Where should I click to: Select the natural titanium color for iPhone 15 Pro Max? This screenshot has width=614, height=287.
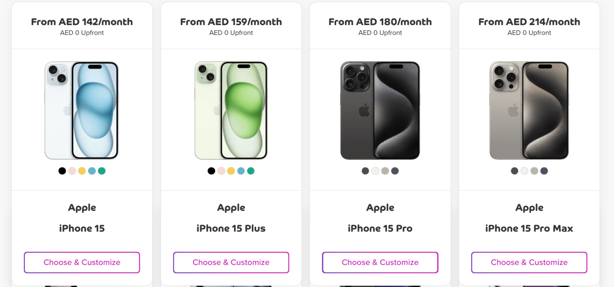tap(534, 170)
